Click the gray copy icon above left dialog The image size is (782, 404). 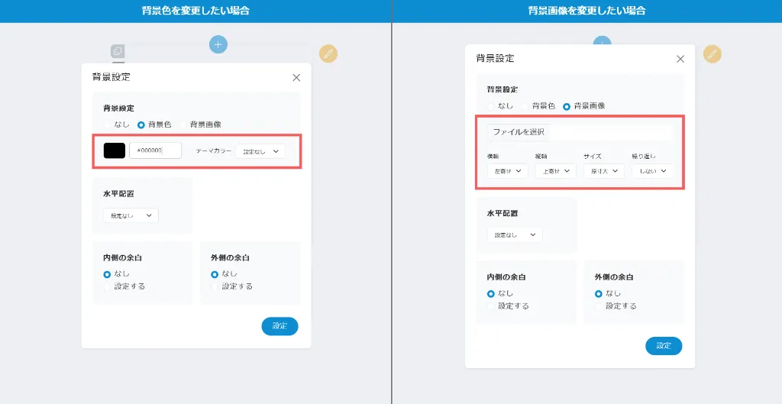click(118, 51)
